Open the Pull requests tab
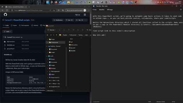Screen dimensions: 183x103 click(x=24, y=25)
